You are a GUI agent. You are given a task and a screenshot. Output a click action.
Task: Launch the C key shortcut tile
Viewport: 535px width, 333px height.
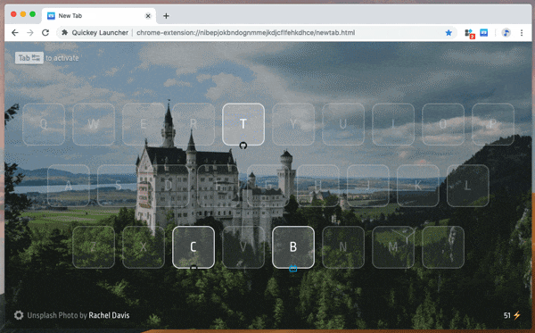coord(193,247)
